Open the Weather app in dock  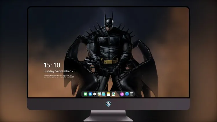coord(90,94)
